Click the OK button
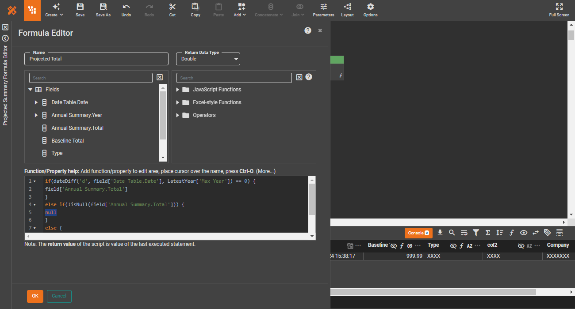Screen dimensions: 575x309 (x=35, y=296)
